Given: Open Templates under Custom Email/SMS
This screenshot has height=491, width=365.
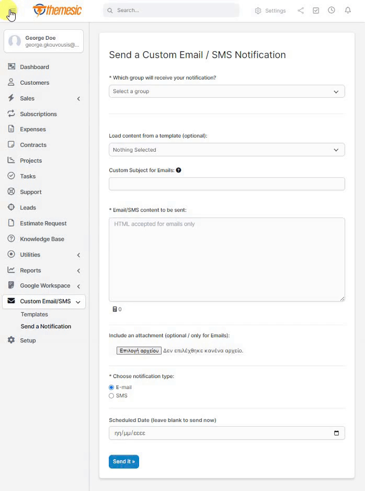Looking at the screenshot, I should (34, 315).
